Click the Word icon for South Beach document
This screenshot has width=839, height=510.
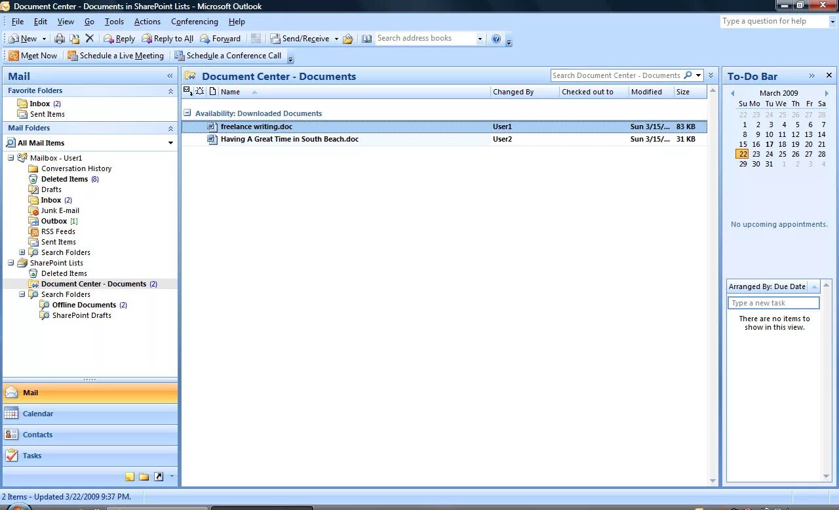pyautogui.click(x=212, y=139)
